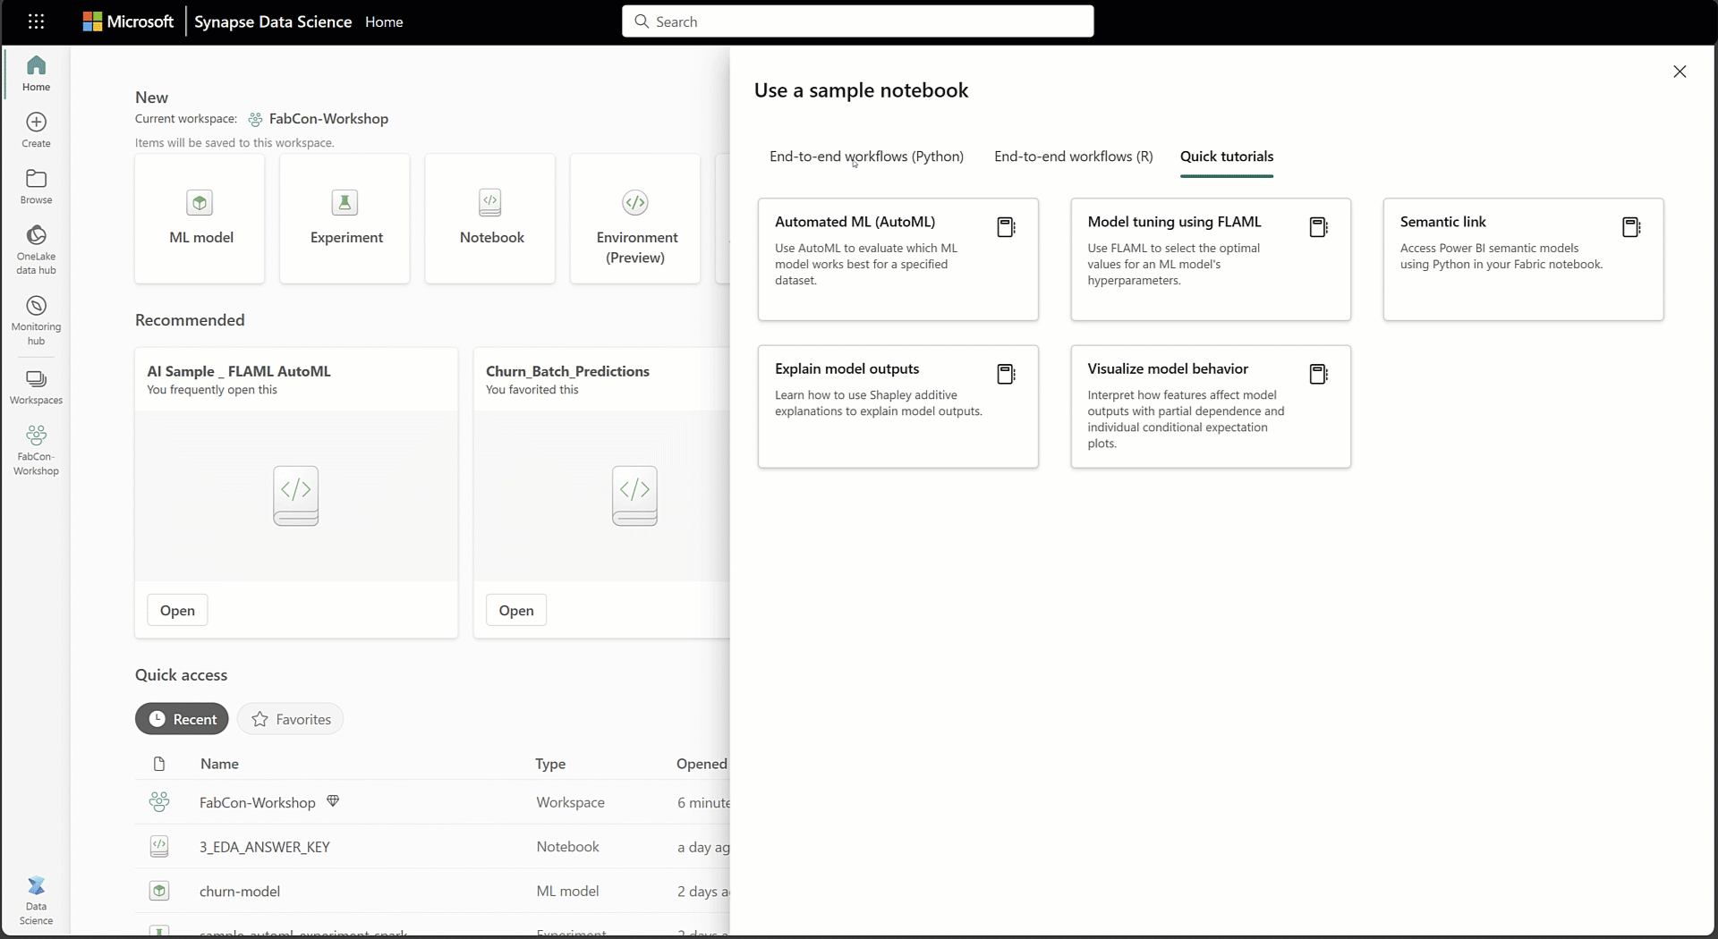
Task: Open 3_EDA_ANSWER_KEY from the recent list
Action: pos(265,847)
